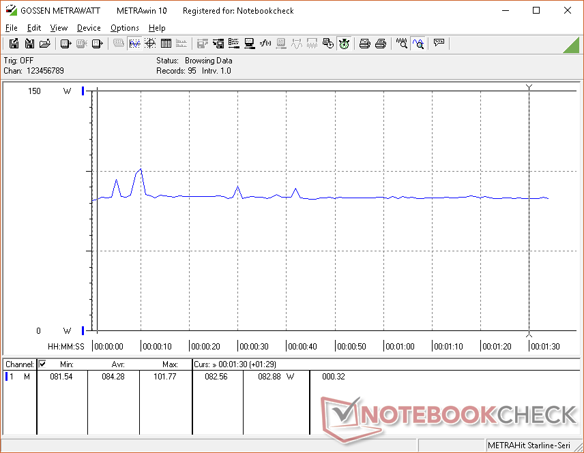The image size is (584, 453).
Task: Select the cursor value 082.56
Action: coord(216,377)
